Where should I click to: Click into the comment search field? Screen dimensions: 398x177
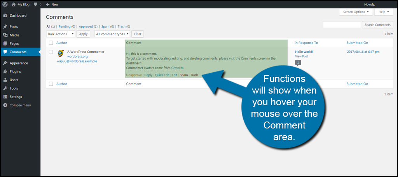[342, 25]
